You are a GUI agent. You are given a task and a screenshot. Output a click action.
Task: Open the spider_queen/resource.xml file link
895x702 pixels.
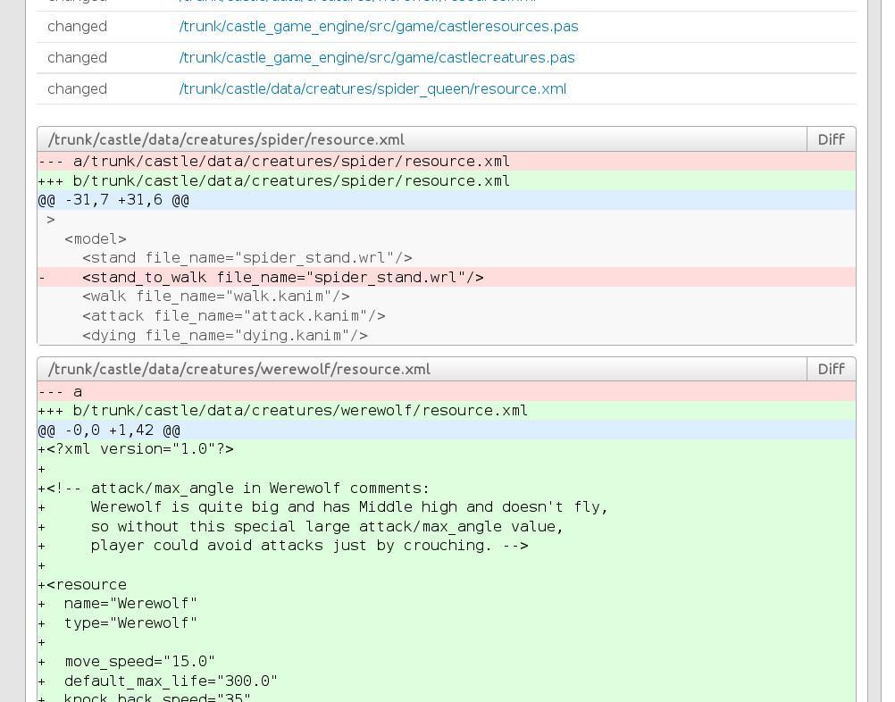(372, 89)
